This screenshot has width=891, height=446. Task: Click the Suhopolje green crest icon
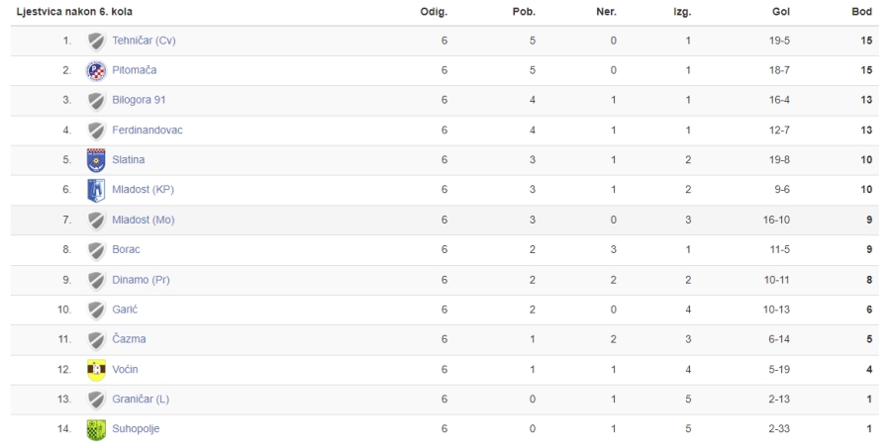96,429
